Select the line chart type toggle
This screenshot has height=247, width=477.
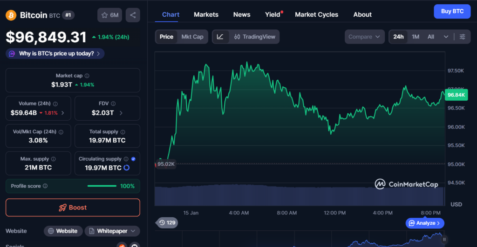pyautogui.click(x=220, y=37)
